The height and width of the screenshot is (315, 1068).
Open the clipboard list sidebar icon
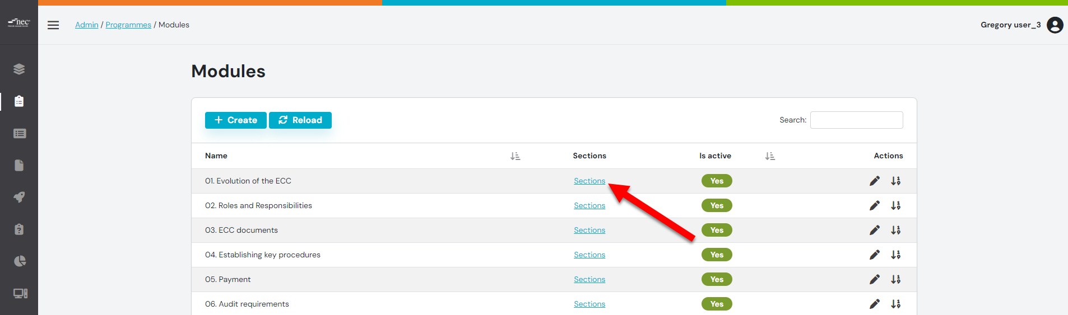19,101
